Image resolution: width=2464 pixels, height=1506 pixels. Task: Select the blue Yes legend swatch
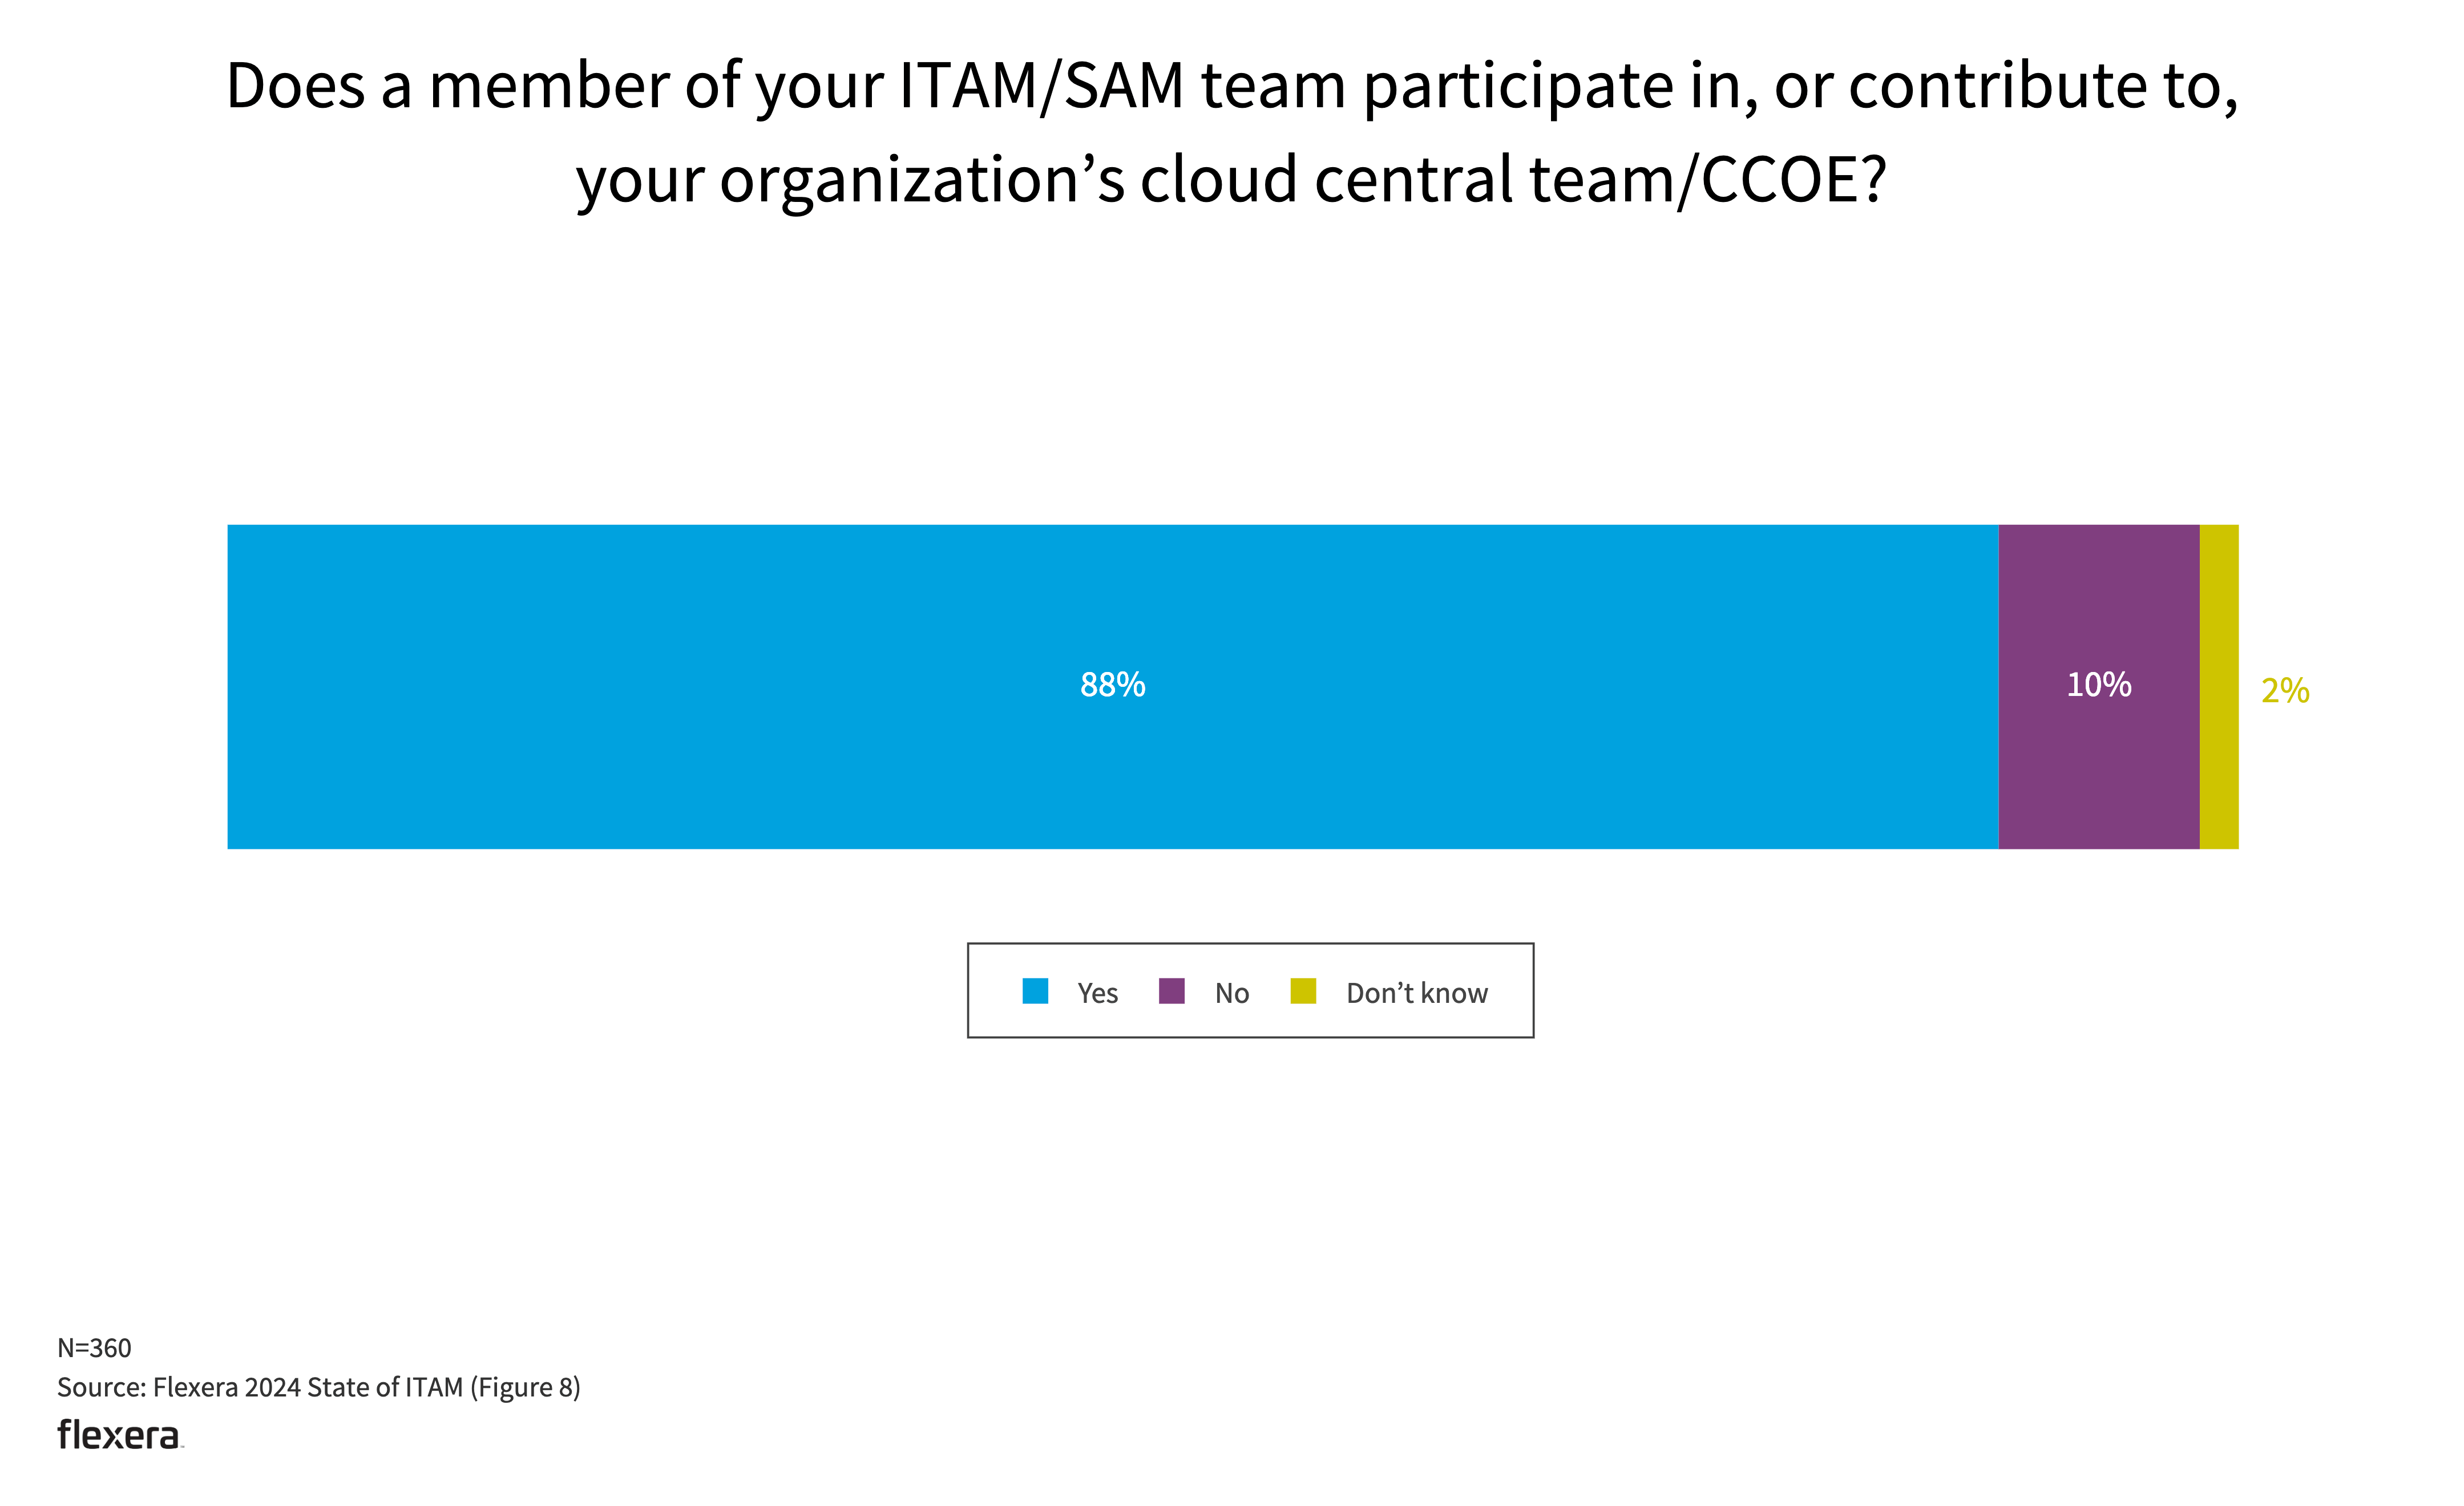coord(1035,991)
